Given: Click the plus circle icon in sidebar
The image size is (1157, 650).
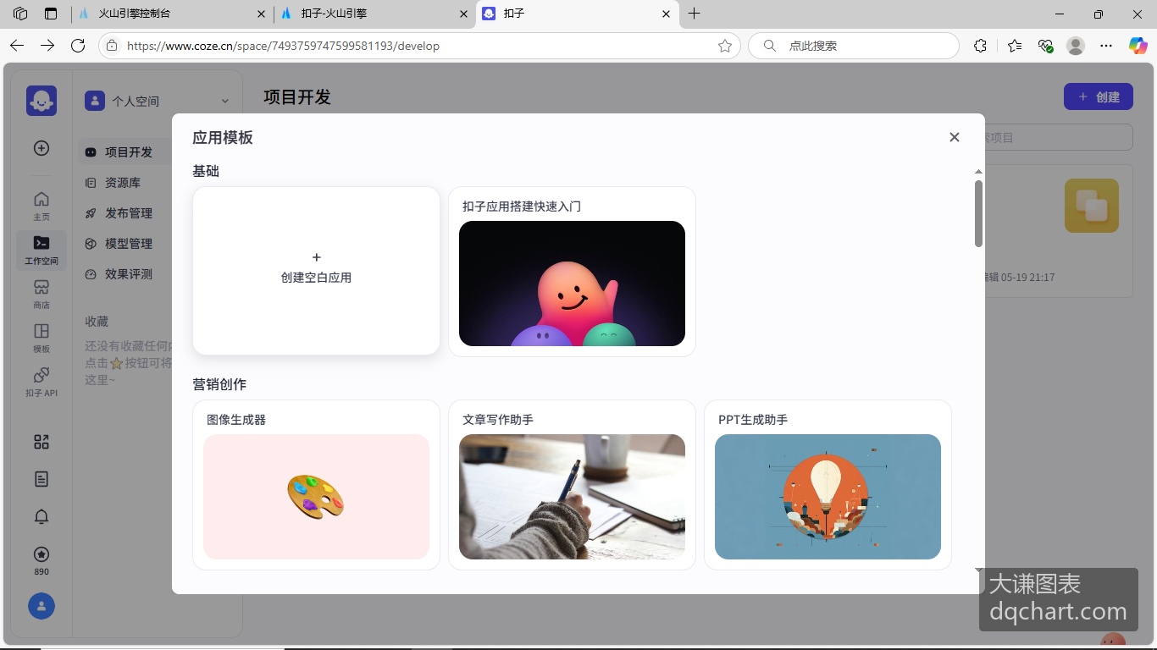Looking at the screenshot, I should pos(42,148).
